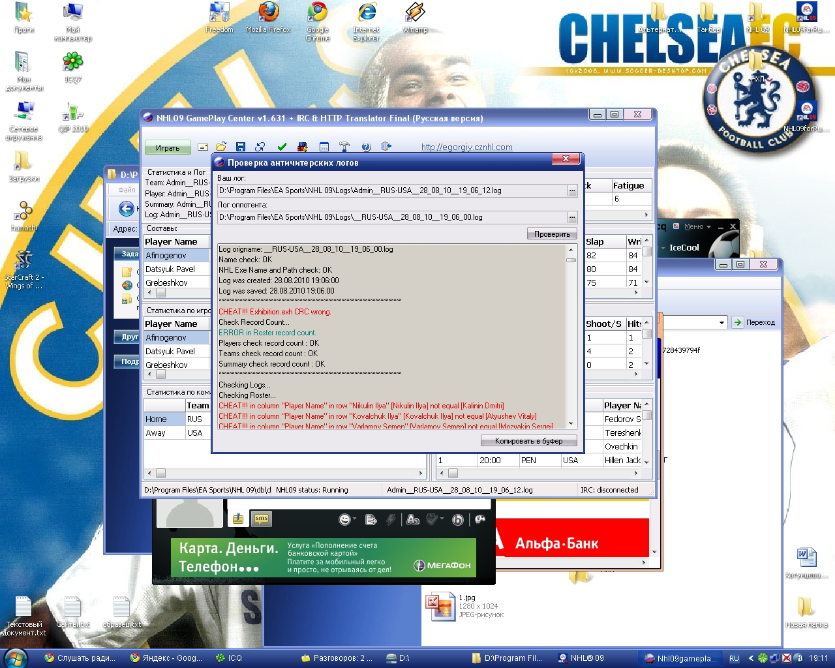This screenshot has width=835, height=668.
Task: Select the Home RUS team row
Action: click(x=177, y=419)
